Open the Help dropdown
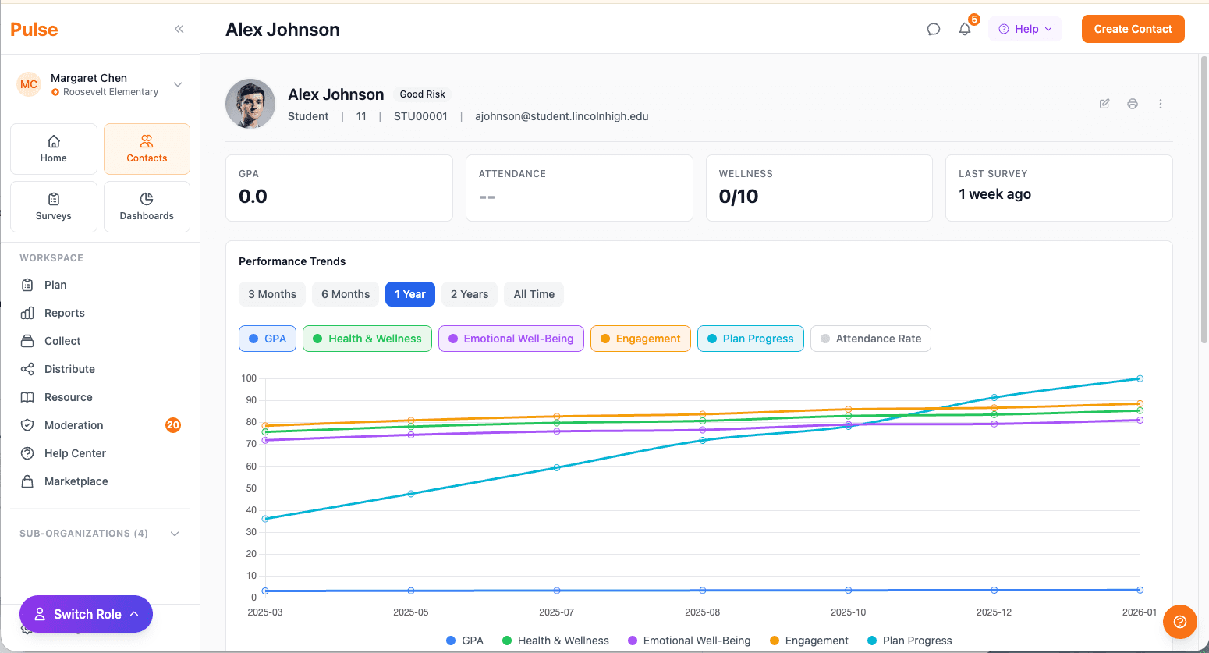Image resolution: width=1209 pixels, height=653 pixels. [x=1025, y=28]
